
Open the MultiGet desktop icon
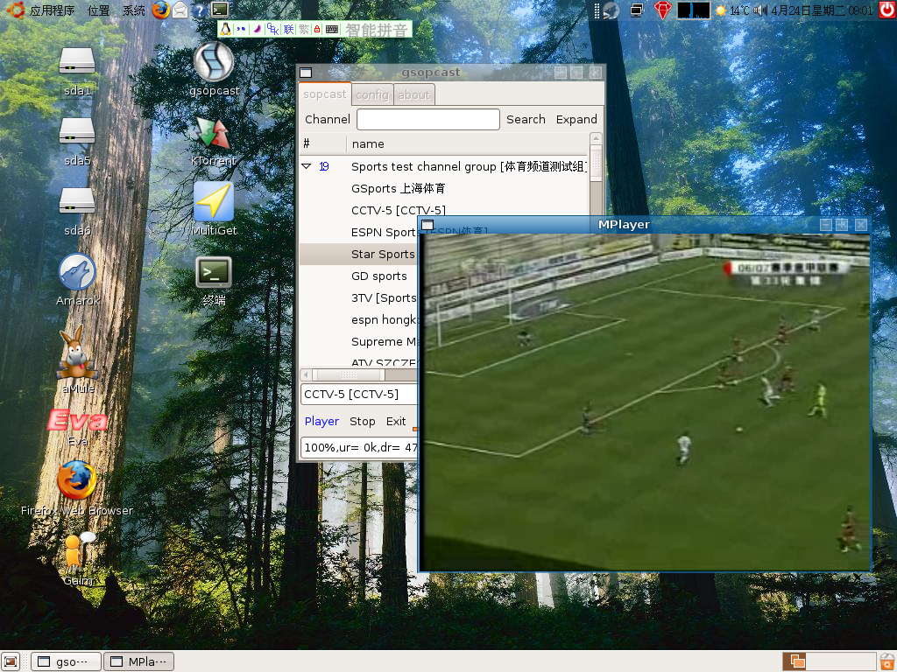[x=214, y=201]
